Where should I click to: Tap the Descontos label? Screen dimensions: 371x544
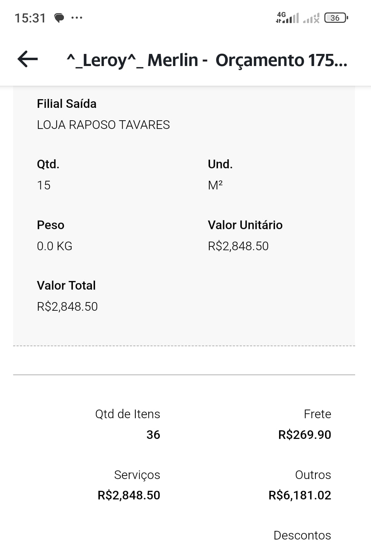[302, 535]
